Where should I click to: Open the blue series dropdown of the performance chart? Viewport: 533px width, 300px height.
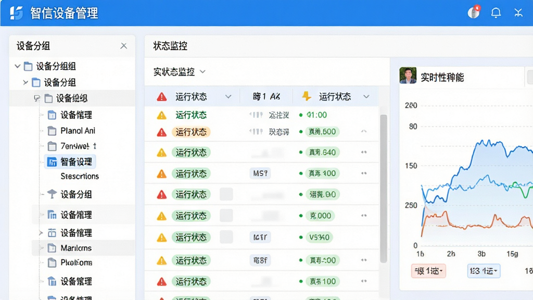(x=484, y=271)
